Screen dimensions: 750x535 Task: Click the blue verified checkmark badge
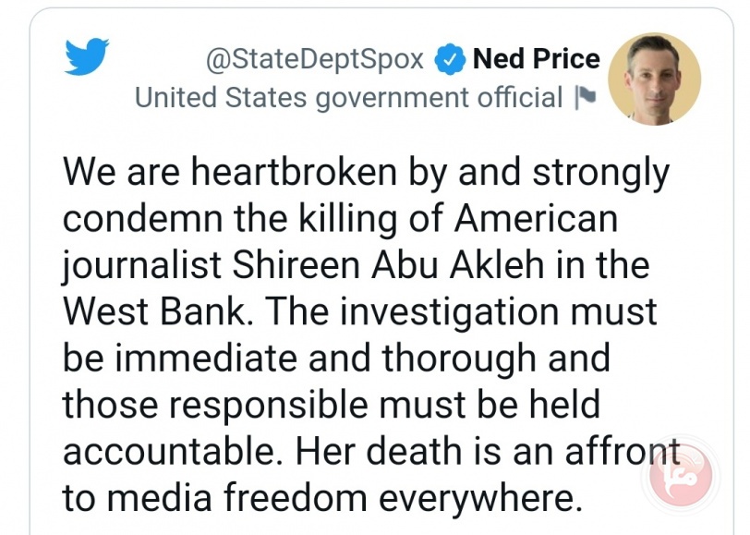450,59
